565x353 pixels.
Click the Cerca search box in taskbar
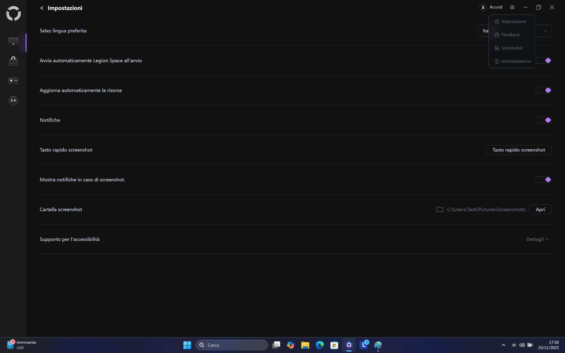[232, 345]
